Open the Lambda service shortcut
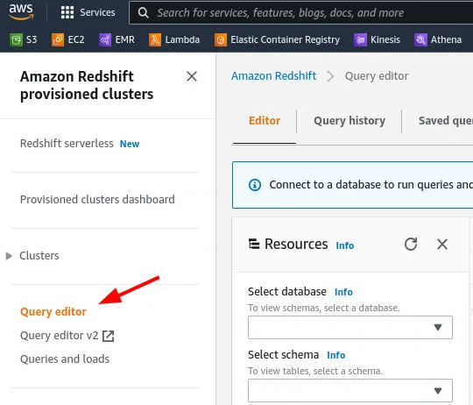The image size is (473, 405). click(x=174, y=39)
